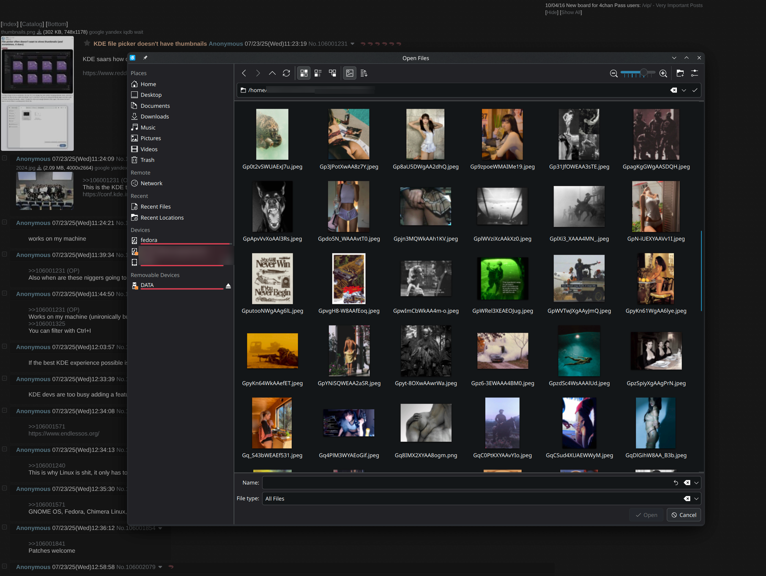Go to the parent folder
The width and height of the screenshot is (766, 576).
click(x=272, y=73)
